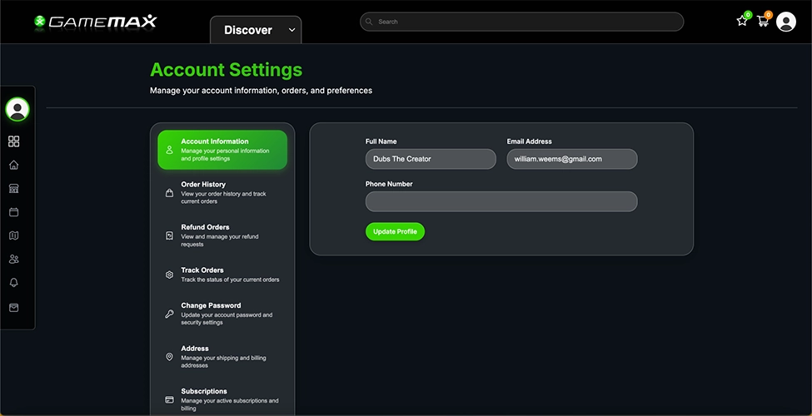This screenshot has width=812, height=416.
Task: Click the Phone Number input field
Action: click(501, 201)
